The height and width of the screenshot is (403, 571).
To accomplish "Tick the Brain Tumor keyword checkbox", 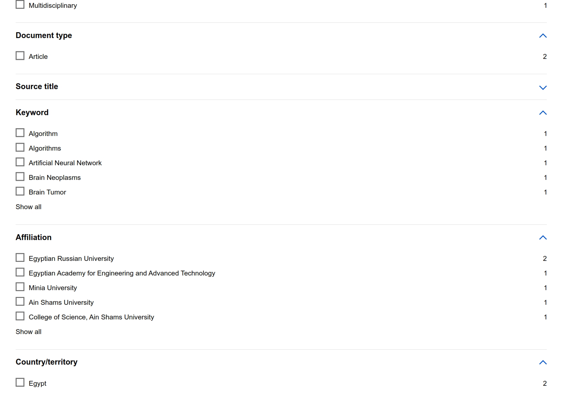I will click(x=20, y=192).
